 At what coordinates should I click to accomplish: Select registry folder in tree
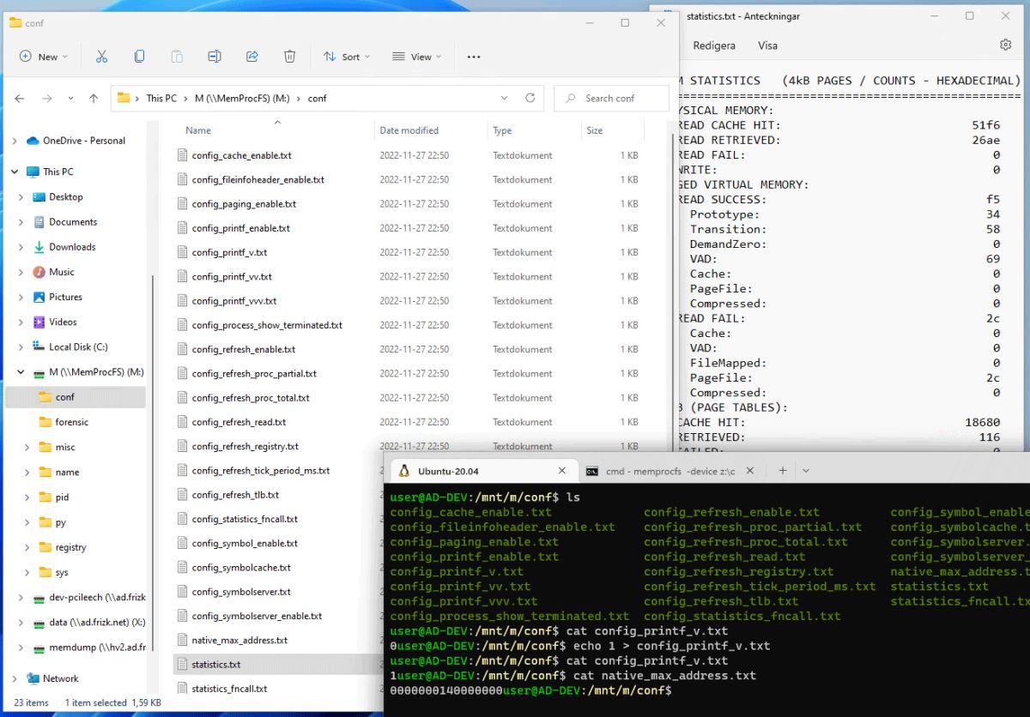point(71,547)
